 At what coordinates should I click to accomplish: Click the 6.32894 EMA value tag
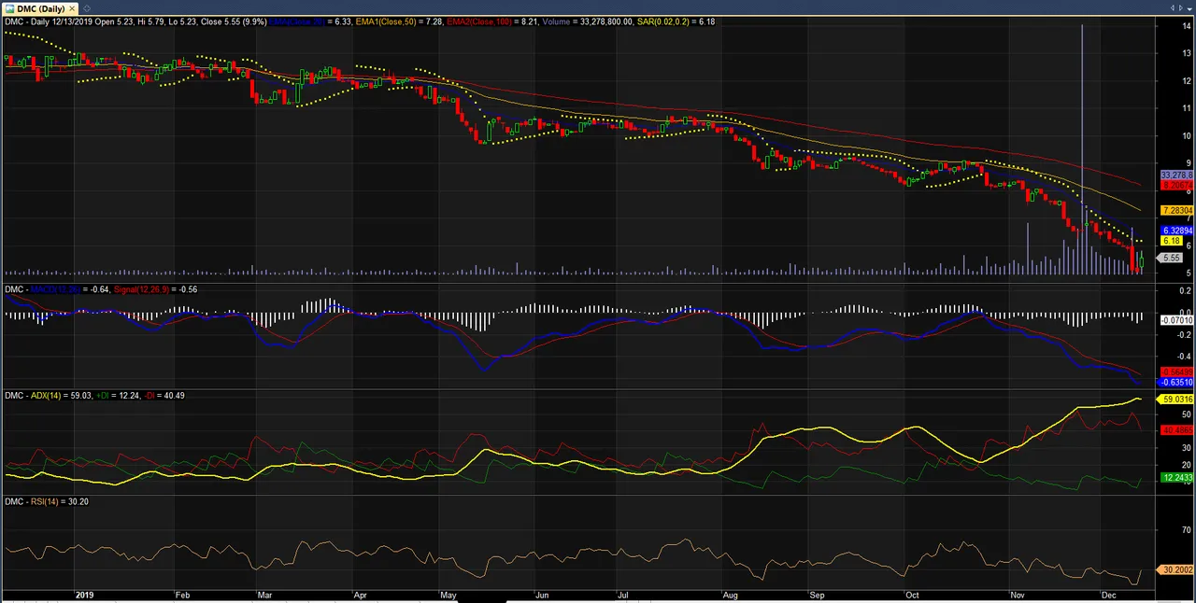1176,230
